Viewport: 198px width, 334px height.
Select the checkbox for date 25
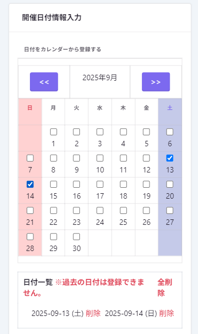pos(123,211)
